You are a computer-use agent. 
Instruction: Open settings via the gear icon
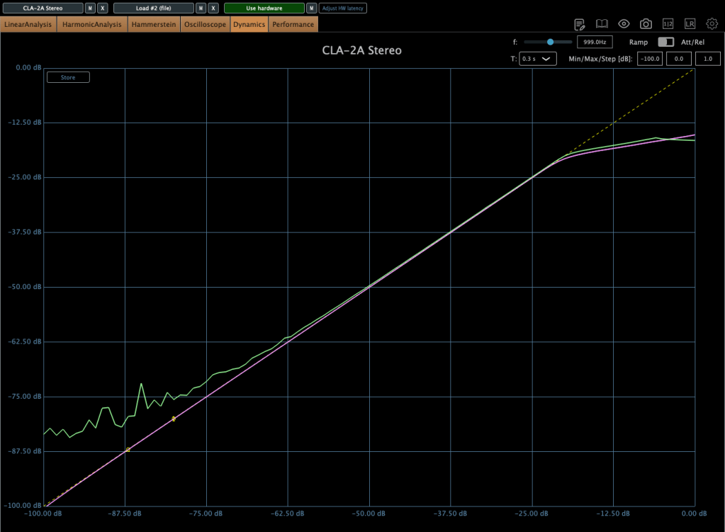tap(712, 24)
